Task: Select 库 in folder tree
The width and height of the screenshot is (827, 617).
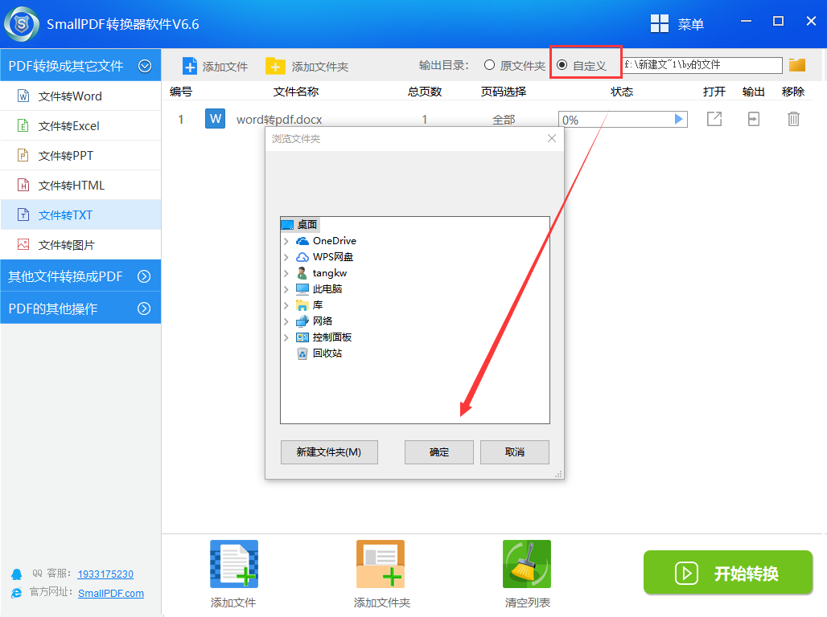Action: (x=318, y=305)
